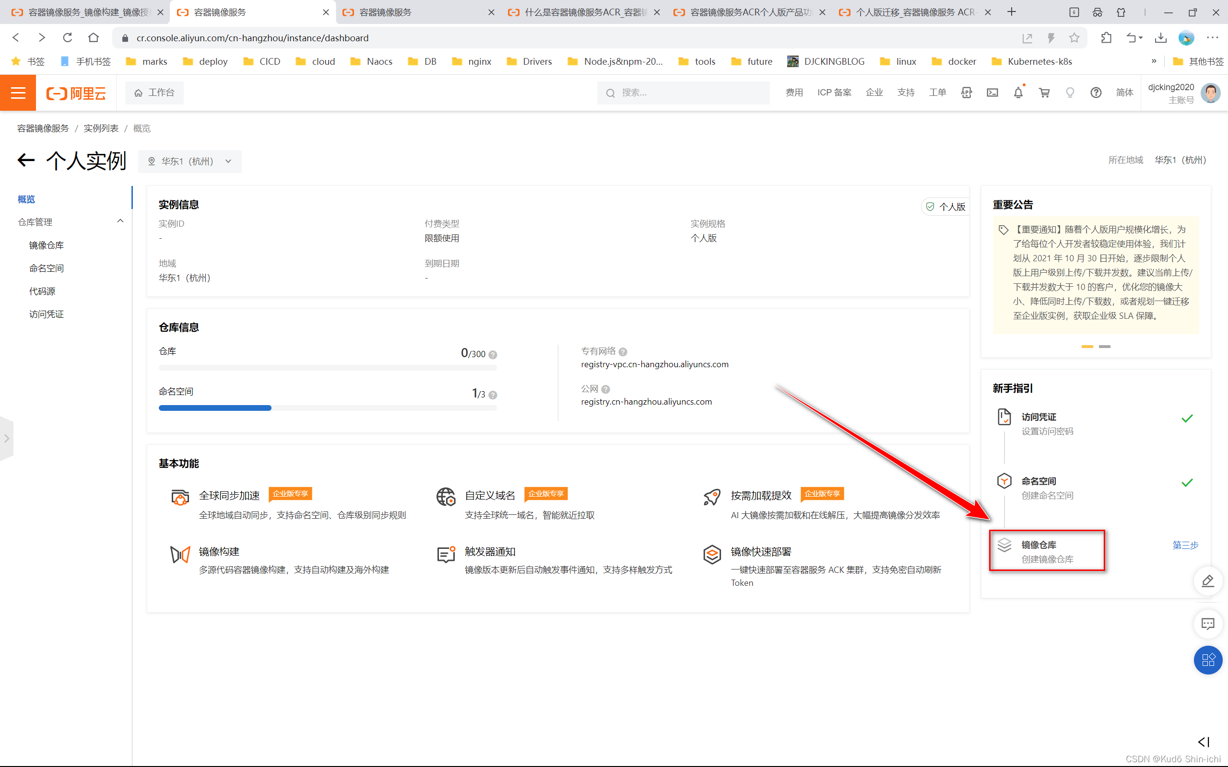Collapse the 仓库管理 sidebar section
This screenshot has width=1228, height=767.
(x=120, y=221)
